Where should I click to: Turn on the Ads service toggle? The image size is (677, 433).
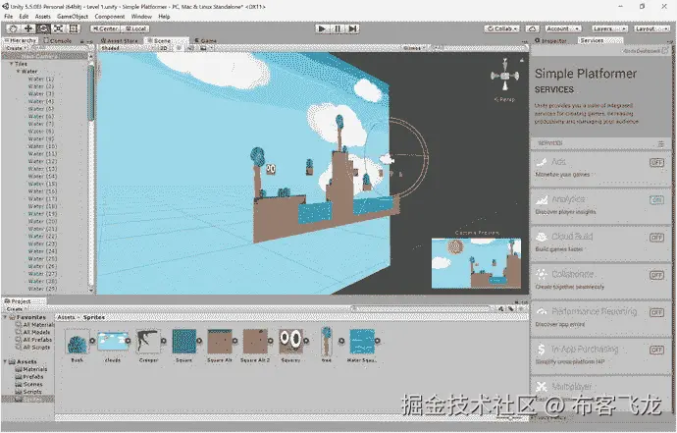coord(656,162)
